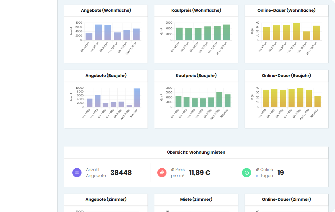Click the Übersicht: Wohnung mieten heading
The height and width of the screenshot is (212, 335).
coord(196,152)
